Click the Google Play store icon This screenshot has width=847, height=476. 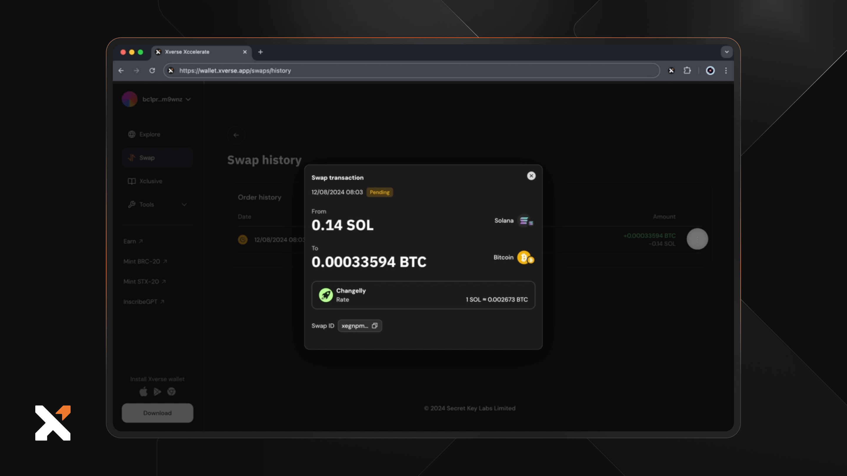pos(157,392)
